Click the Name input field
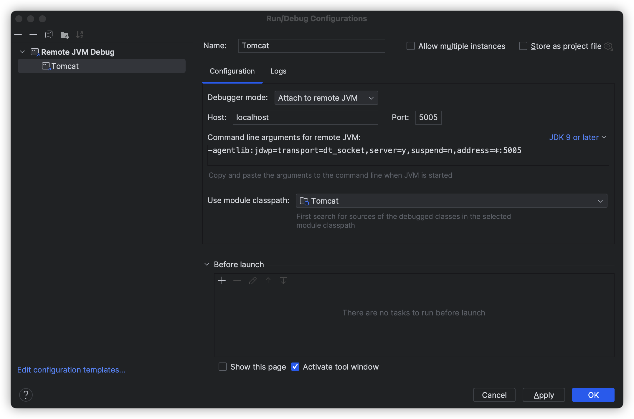This screenshot has width=634, height=419. point(311,46)
